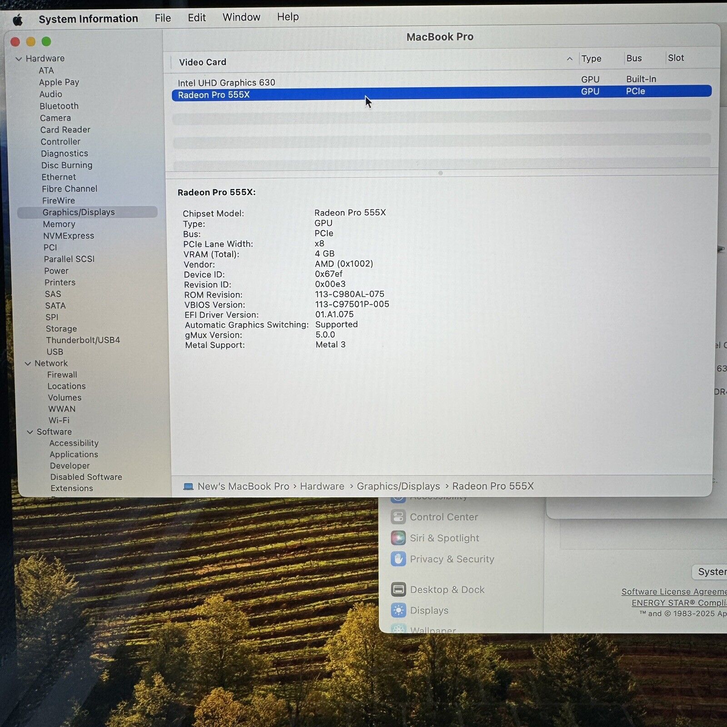Select Memory in the sidebar
Image resolution: width=727 pixels, height=727 pixels.
(59, 224)
